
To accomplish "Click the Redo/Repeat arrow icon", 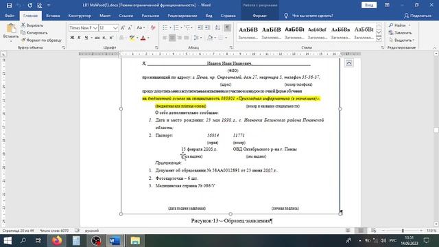I will 30,5.
